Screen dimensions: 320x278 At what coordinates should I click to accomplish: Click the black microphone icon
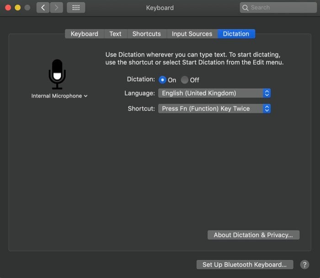tap(57, 74)
